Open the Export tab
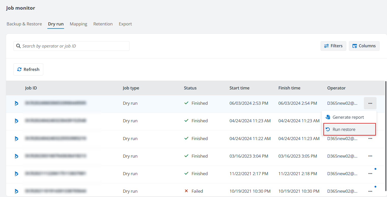The height and width of the screenshot is (197, 387). (125, 24)
